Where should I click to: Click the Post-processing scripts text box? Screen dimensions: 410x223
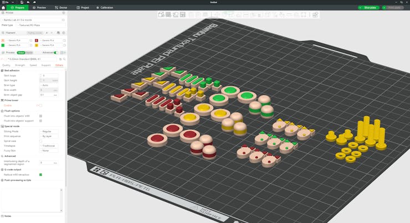click(32, 200)
